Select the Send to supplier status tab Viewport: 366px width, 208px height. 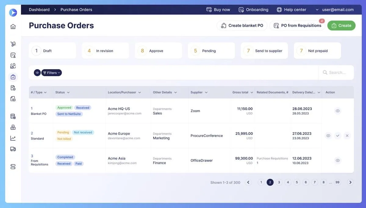tap(264, 51)
